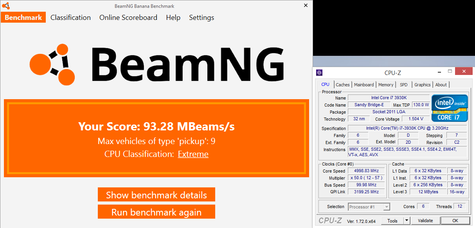This screenshot has height=228, width=475.
Task: Open the Settings tab in BeamNG
Action: click(202, 18)
